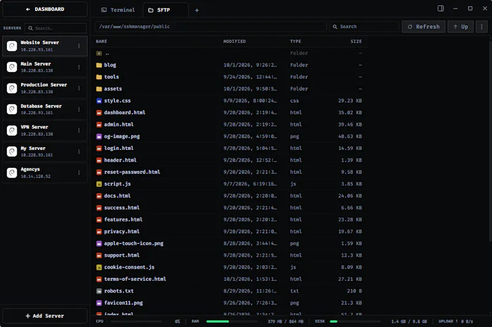The height and width of the screenshot is (327, 492).
Task: Open the Production Server options menu
Action: 79,88
